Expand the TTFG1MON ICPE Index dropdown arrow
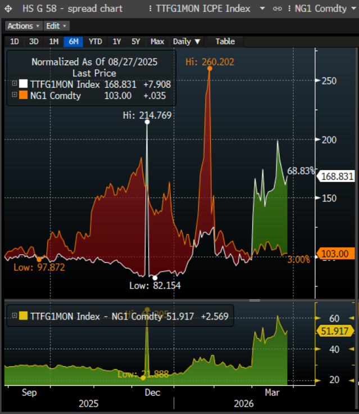 [x=262, y=8]
